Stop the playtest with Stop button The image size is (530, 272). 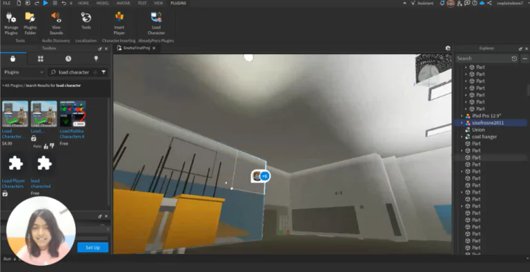tap(55, 3)
